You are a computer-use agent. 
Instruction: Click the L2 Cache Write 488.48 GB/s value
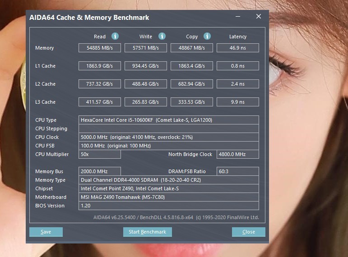pyautogui.click(x=146, y=84)
